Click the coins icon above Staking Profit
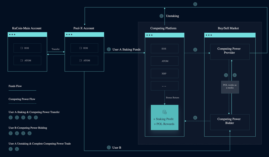 point(164,111)
